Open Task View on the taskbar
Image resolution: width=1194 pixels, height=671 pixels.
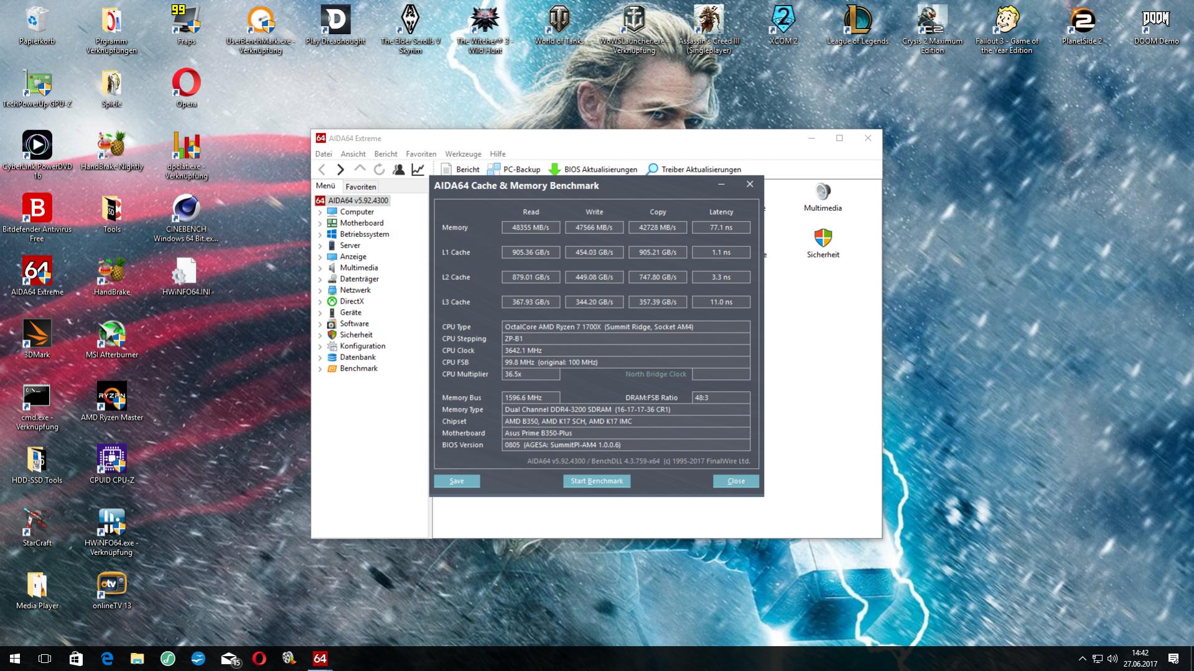click(x=45, y=659)
